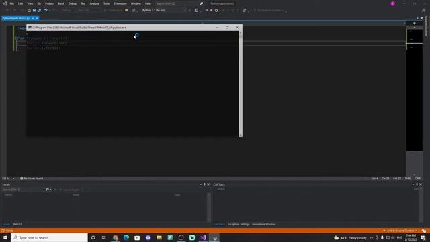This screenshot has width=430, height=242.
Task: Switch to the Watch 1 tab
Action: [17, 224]
